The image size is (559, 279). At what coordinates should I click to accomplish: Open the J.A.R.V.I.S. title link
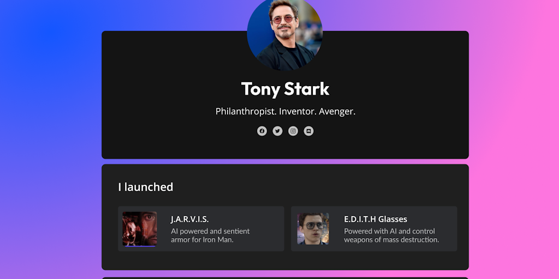click(x=190, y=219)
